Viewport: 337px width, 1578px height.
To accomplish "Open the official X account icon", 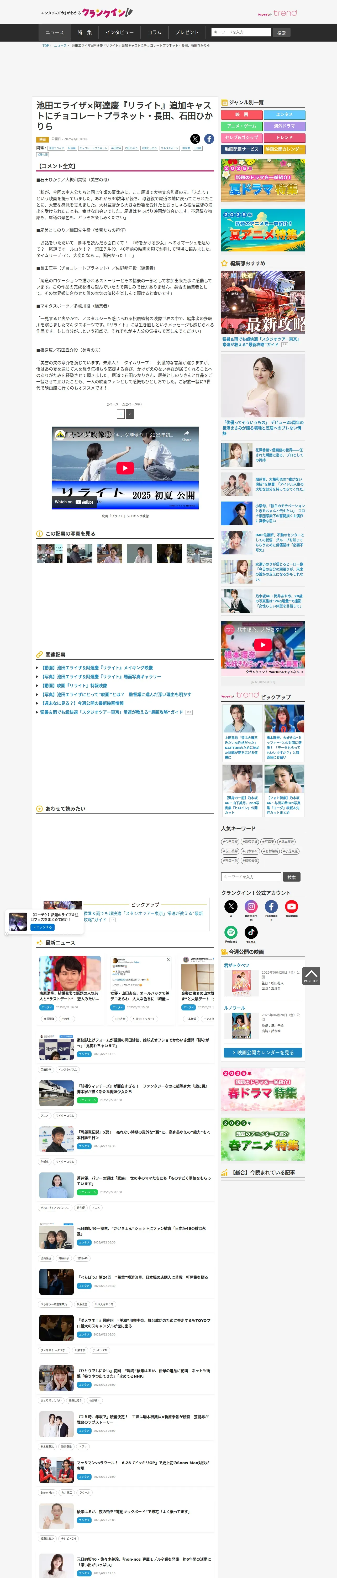I will pyautogui.click(x=231, y=906).
